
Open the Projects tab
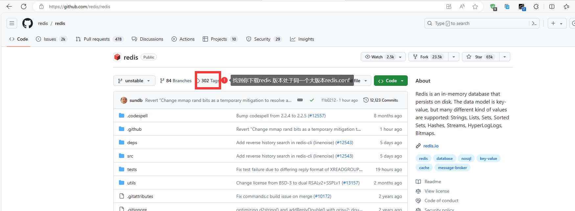pos(220,39)
